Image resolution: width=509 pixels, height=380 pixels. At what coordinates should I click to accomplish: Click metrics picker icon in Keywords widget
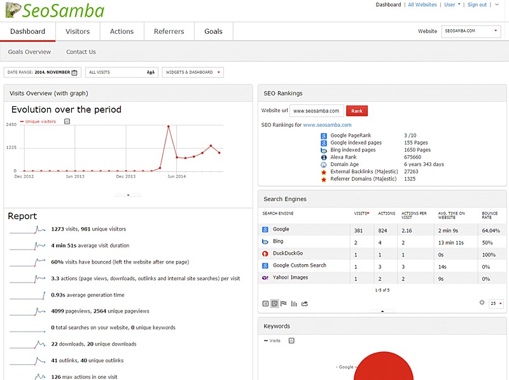pyautogui.click(x=291, y=341)
